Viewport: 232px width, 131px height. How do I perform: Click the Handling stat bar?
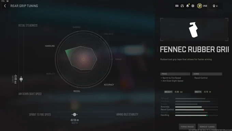196,115
